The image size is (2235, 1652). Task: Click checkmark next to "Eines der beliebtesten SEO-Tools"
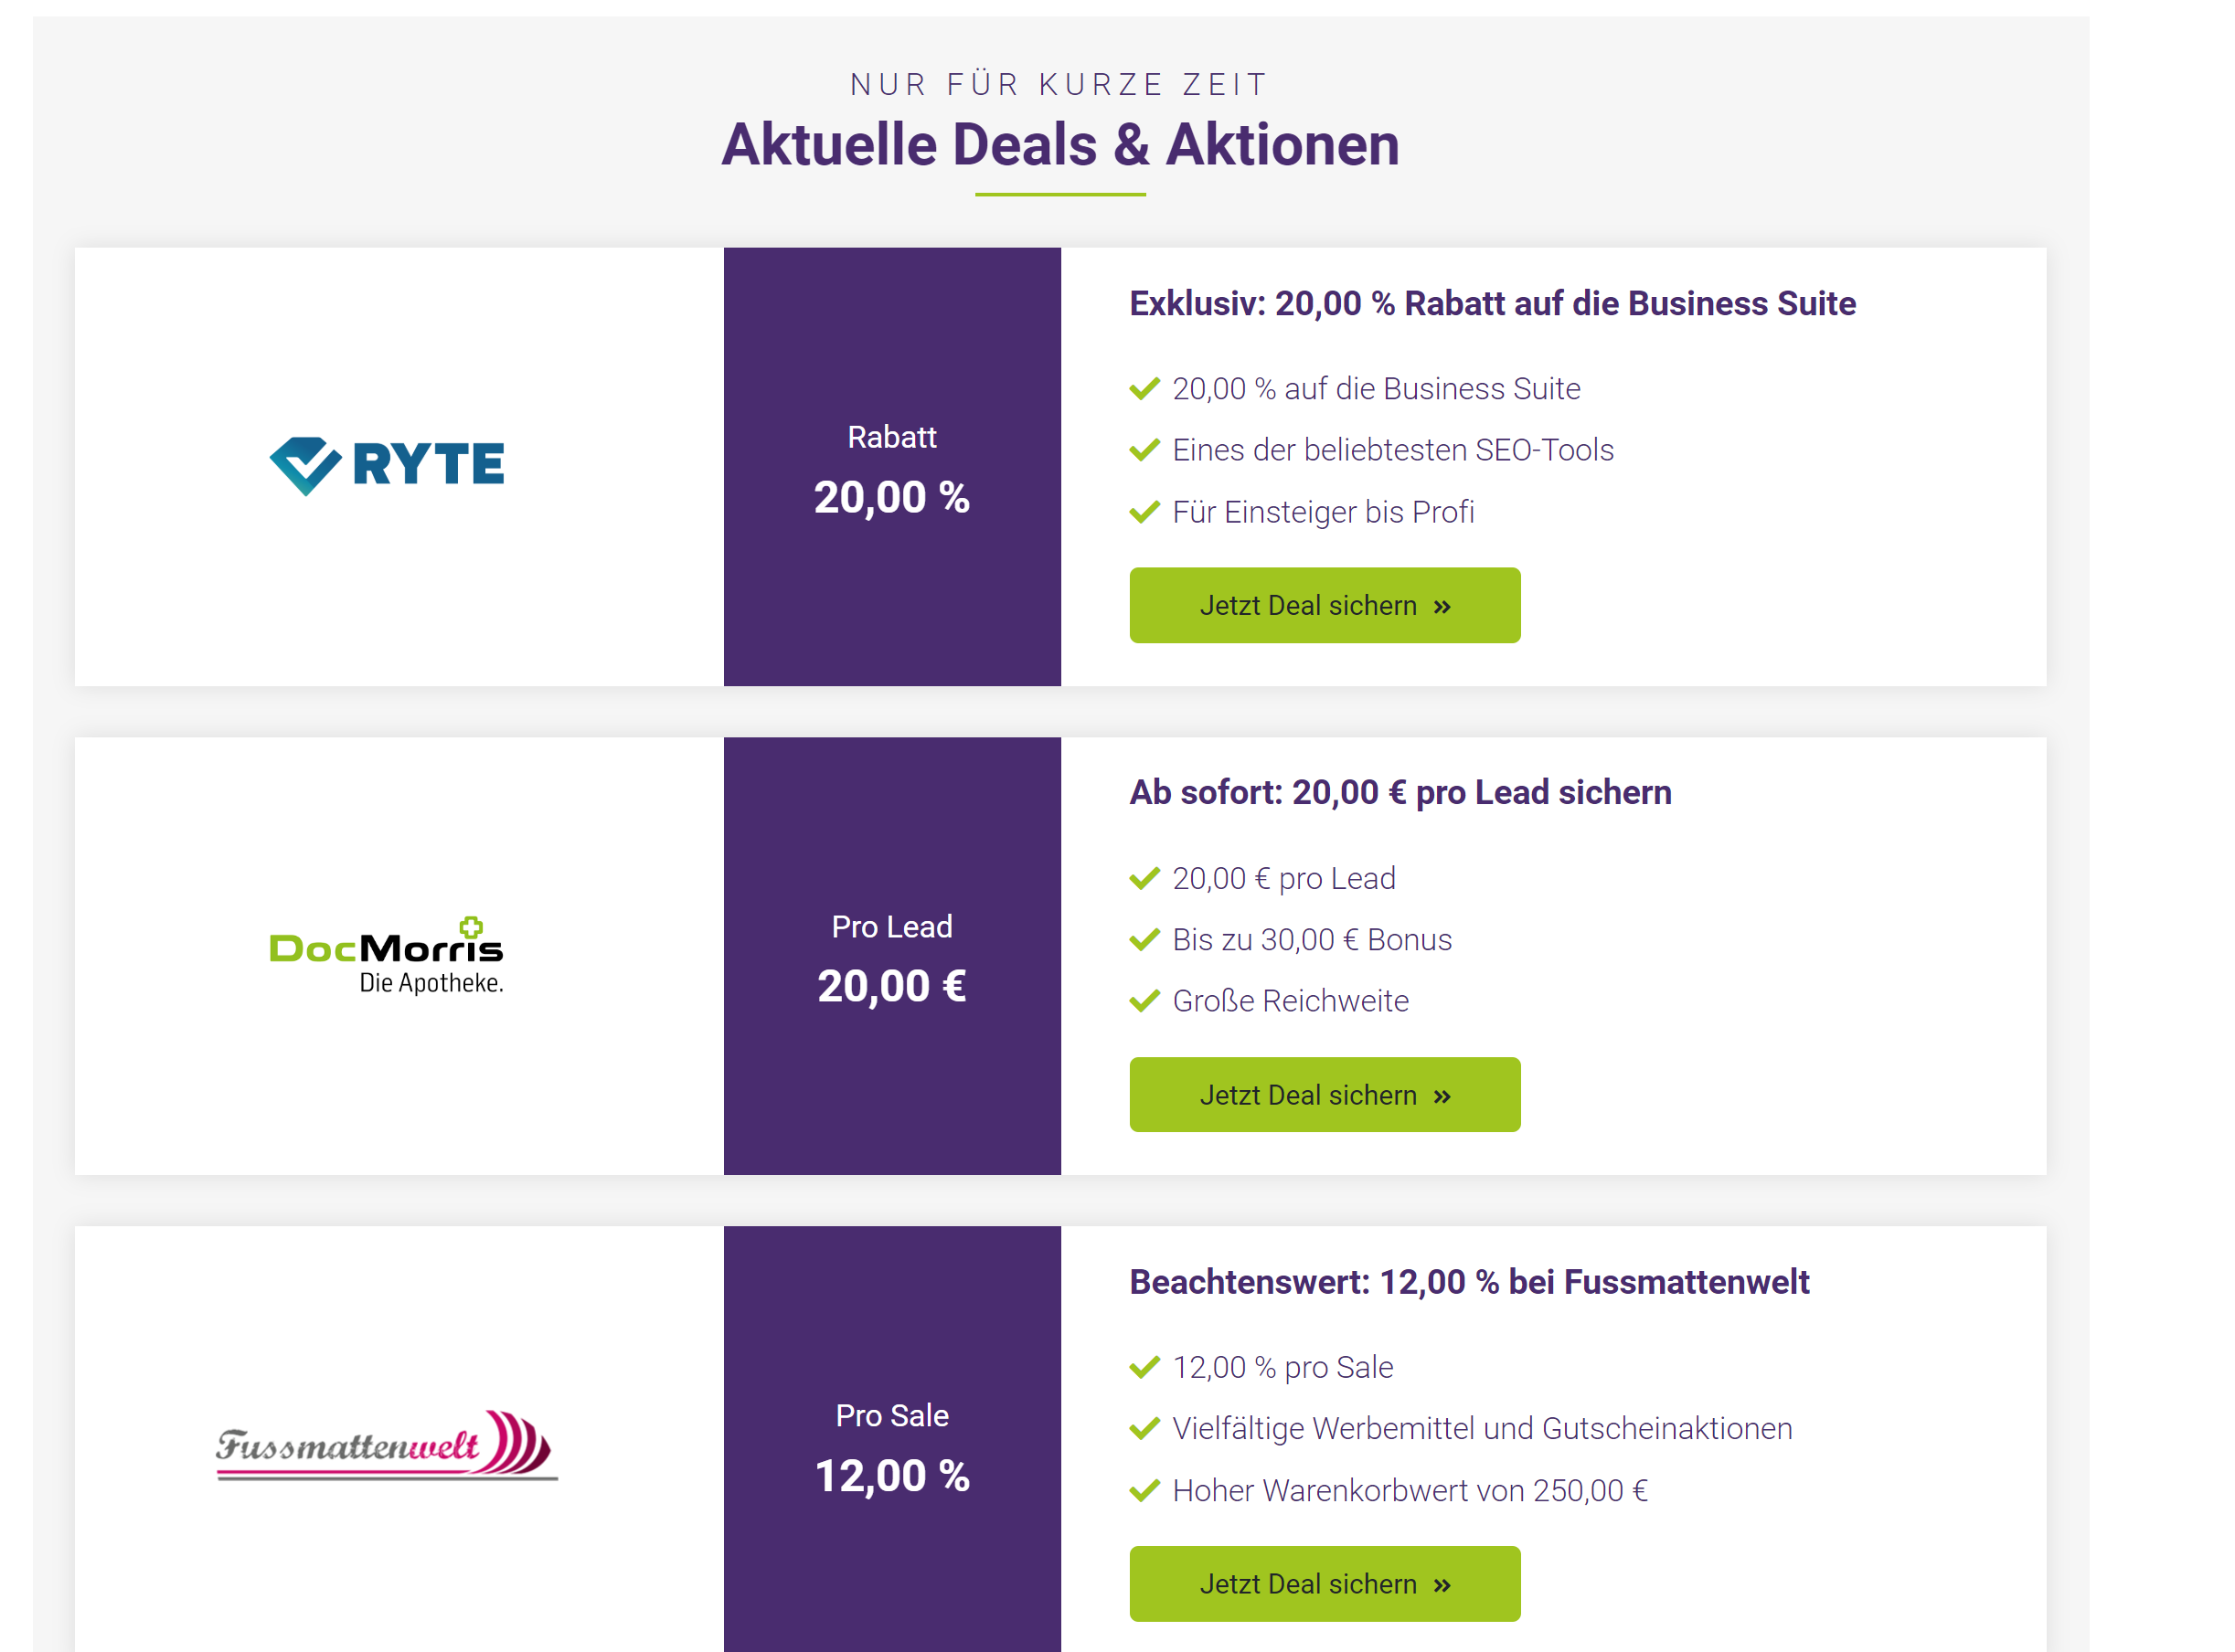pos(1144,450)
